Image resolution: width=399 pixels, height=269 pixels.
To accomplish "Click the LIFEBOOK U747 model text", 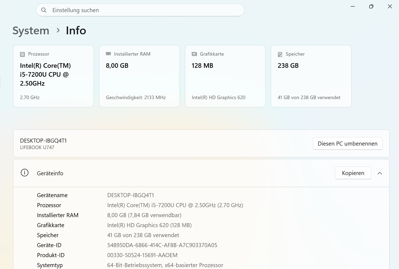I will [x=37, y=147].
